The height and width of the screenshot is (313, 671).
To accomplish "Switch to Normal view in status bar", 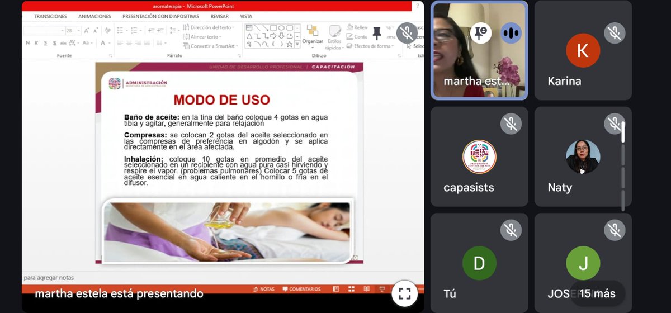I will 335,289.
